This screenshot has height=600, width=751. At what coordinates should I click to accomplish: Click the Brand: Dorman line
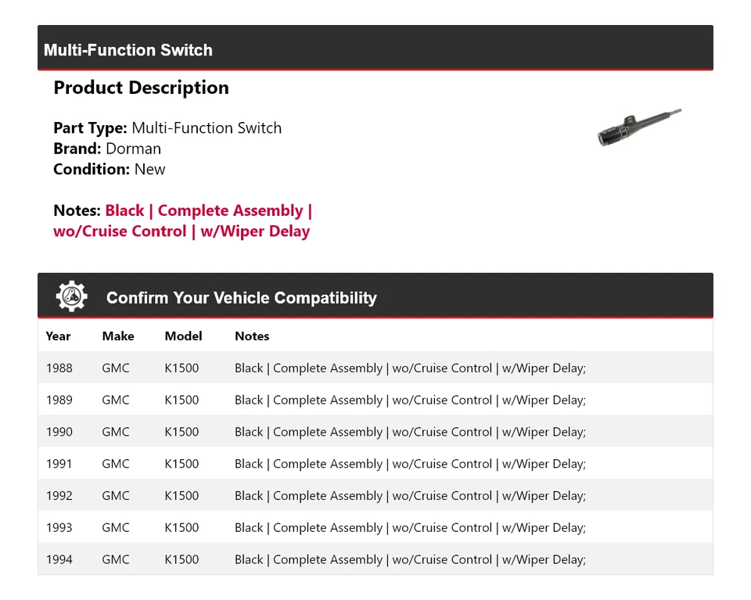click(x=107, y=149)
